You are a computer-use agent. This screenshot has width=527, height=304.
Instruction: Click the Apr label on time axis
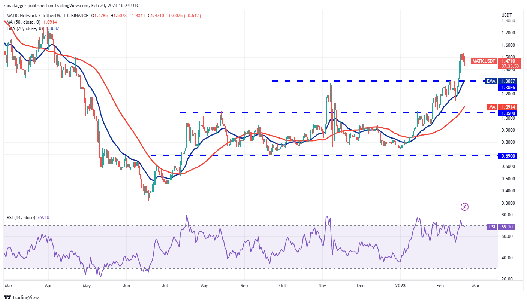tap(48, 285)
